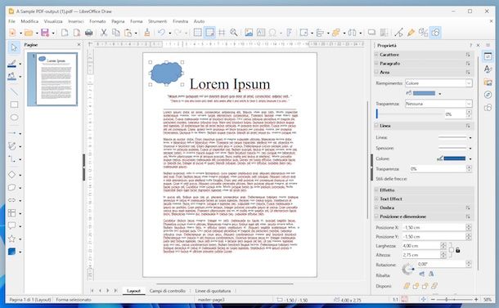Screen dimensions: 499x308
Task: Open the Gallery sidebar deck icon
Action: tap(488, 82)
